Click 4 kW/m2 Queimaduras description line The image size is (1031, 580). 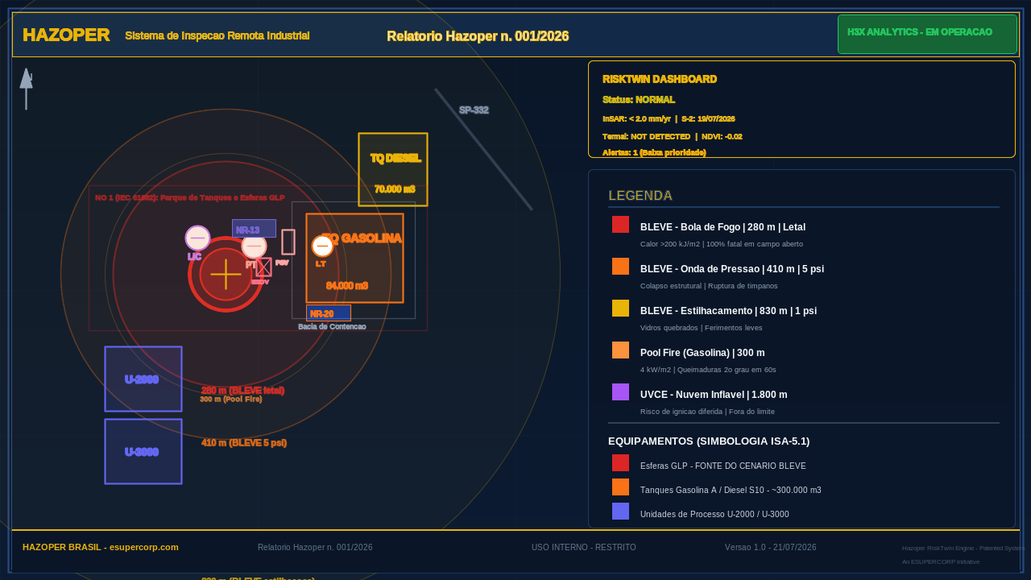click(708, 369)
